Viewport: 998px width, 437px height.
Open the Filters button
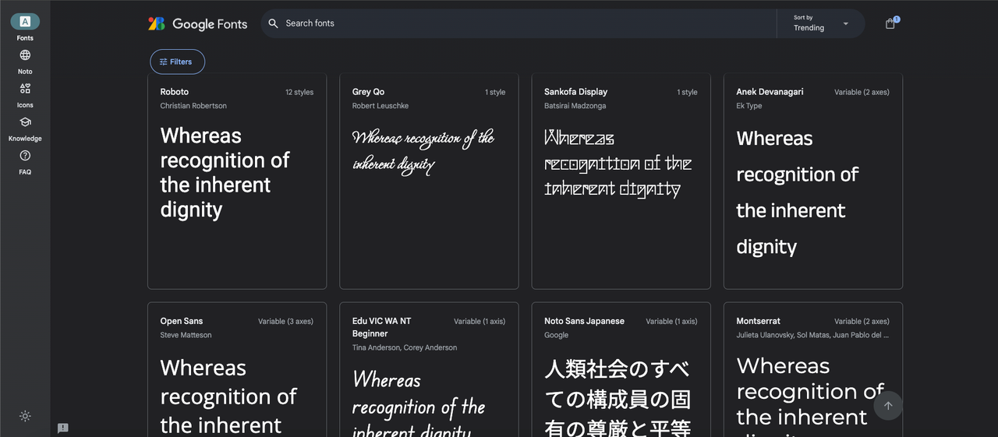pyautogui.click(x=177, y=62)
